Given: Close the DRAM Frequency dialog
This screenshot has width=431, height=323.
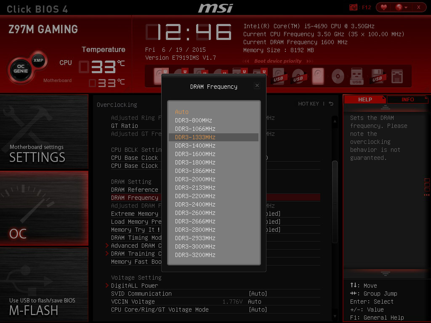Looking at the screenshot, I should pyautogui.click(x=257, y=85).
